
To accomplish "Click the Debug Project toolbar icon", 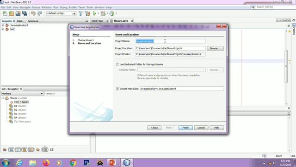I will click(x=103, y=13).
